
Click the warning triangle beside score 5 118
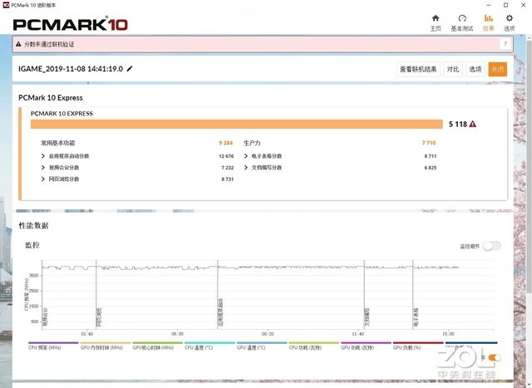[x=473, y=124]
